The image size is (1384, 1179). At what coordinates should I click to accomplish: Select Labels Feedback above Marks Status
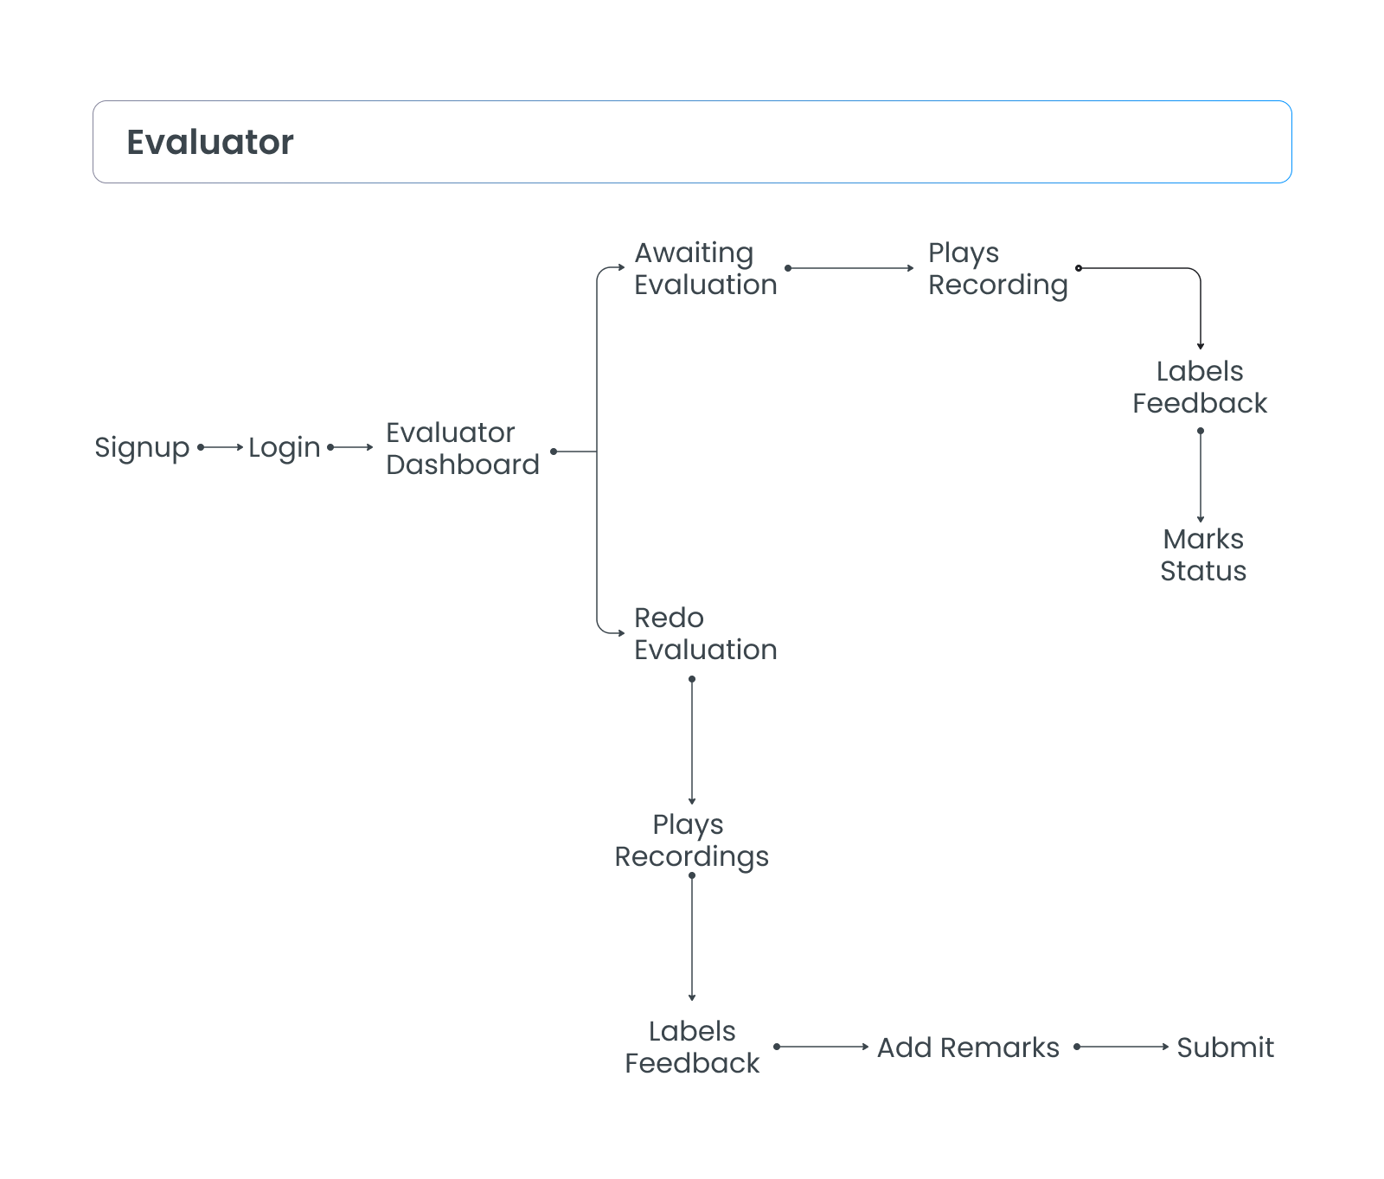pos(1200,387)
